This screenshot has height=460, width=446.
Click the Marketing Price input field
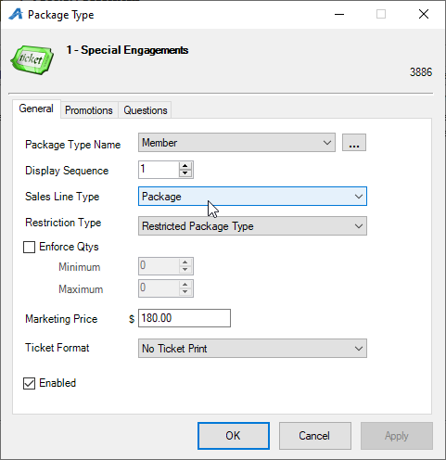[185, 318]
